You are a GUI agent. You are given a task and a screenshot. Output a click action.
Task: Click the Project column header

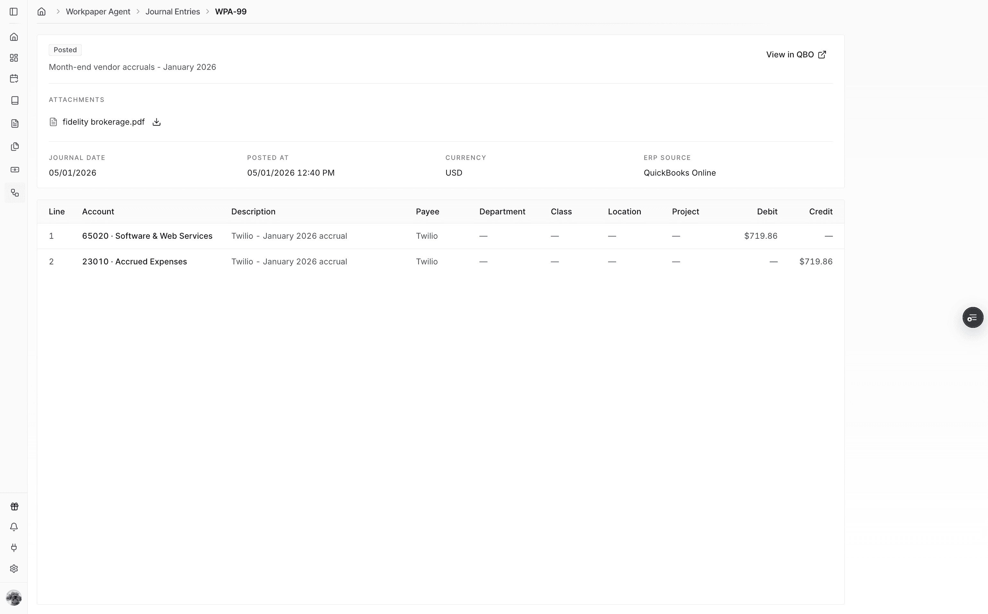(x=685, y=212)
